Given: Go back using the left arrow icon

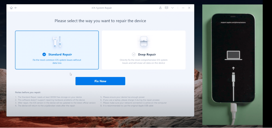Looking at the screenshot, I should (x=16, y=8).
